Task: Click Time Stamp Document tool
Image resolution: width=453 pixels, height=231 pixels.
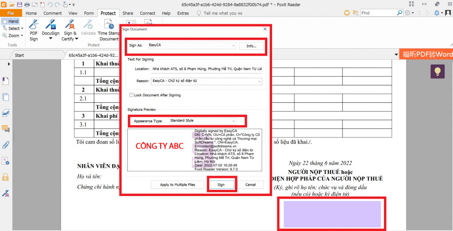Action: click(109, 30)
